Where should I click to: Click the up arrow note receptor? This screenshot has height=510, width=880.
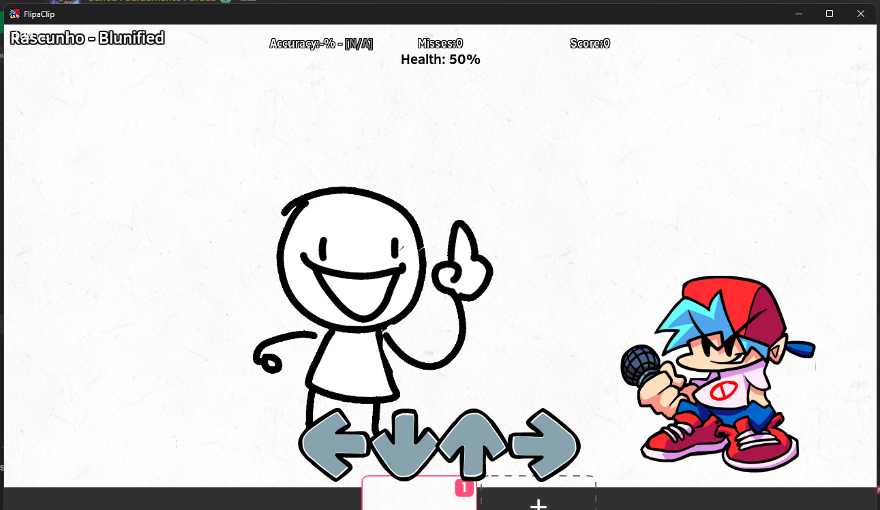[x=473, y=445]
